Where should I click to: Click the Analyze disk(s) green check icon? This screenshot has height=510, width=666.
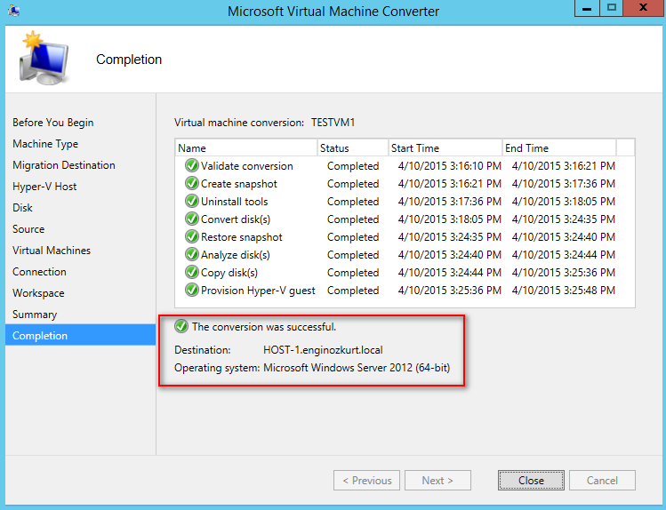pos(191,255)
